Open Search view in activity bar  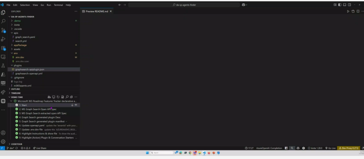coord(3,21)
